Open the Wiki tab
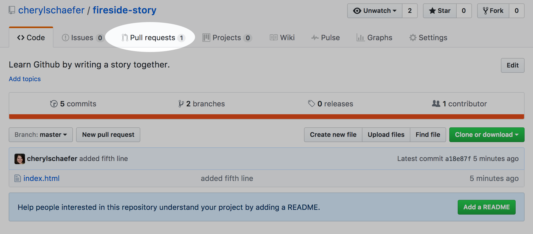This screenshot has width=533, height=234. pyautogui.click(x=282, y=38)
